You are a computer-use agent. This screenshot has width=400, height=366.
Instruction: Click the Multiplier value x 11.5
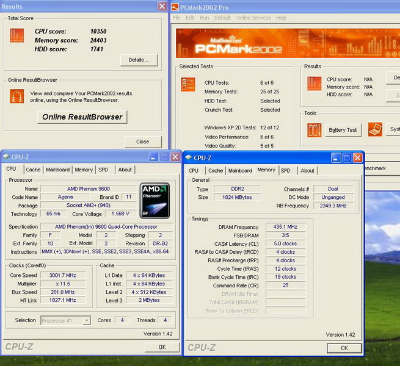[63, 284]
